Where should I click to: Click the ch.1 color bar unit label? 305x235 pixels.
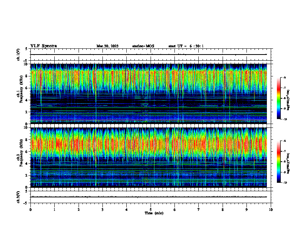coord(288,100)
